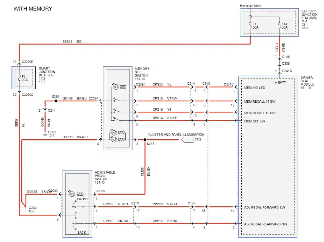Click the GD145 BK-BU wire label near S219
The height and width of the screenshot is (242, 324).
click(x=75, y=99)
